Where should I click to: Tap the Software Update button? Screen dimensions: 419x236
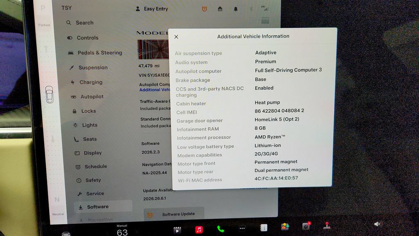point(174,214)
